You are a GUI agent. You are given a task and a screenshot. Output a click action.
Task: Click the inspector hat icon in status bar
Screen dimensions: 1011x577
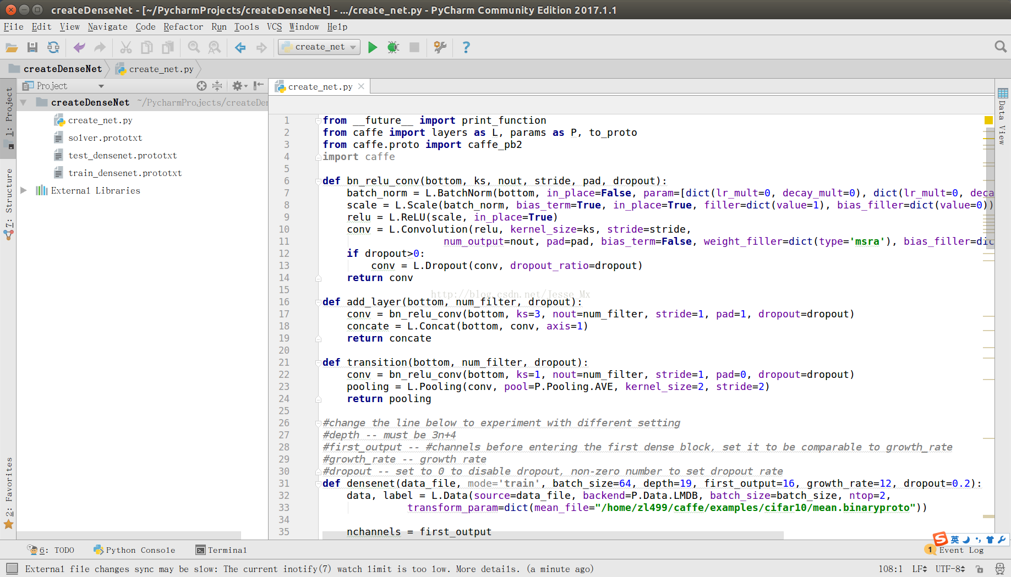tap(1000, 569)
